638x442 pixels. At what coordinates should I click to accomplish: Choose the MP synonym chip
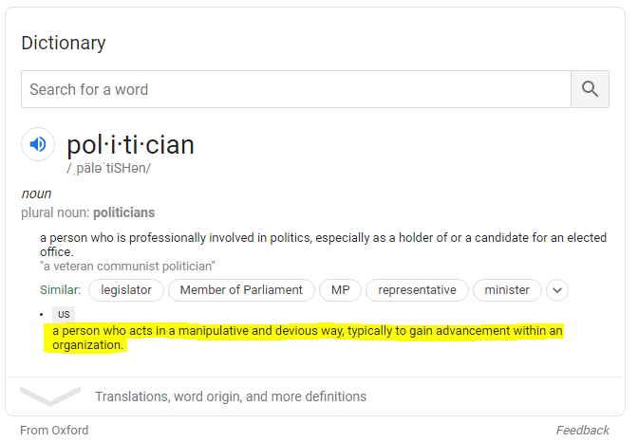340,290
